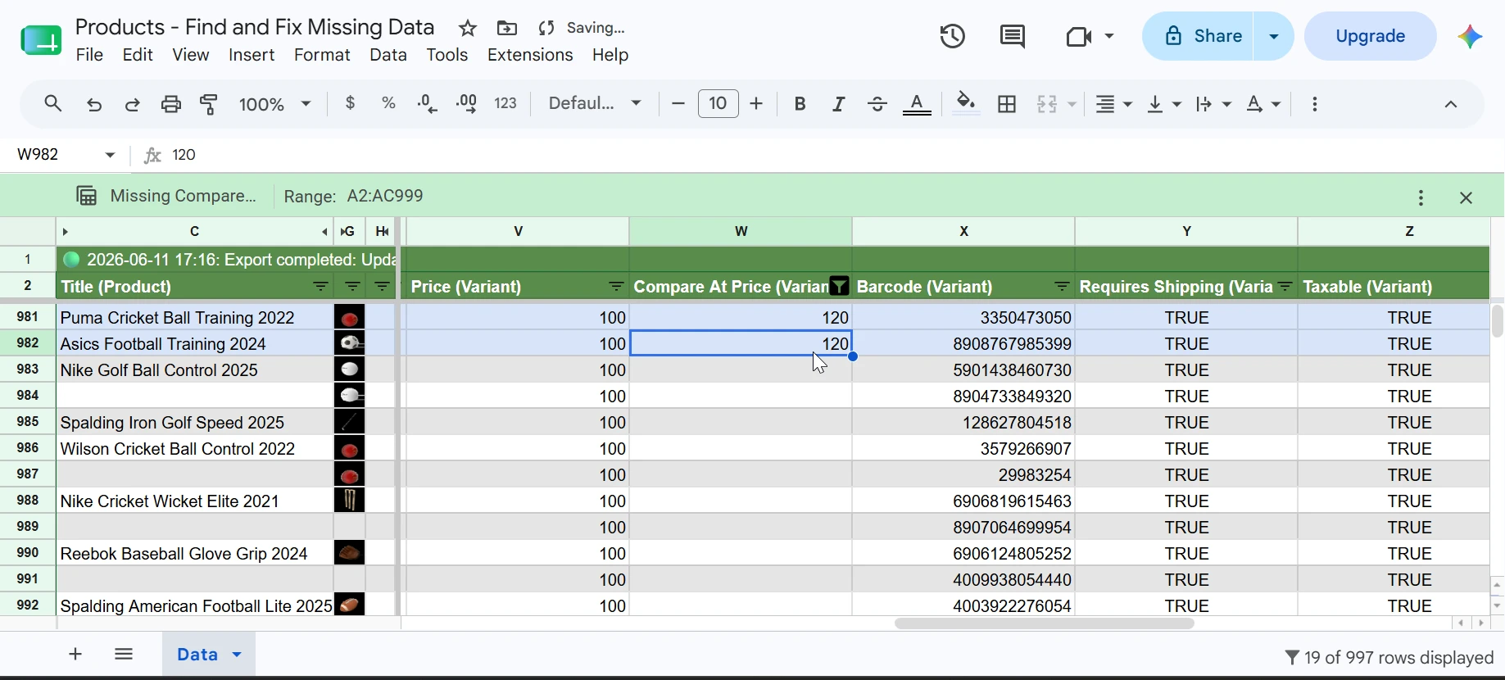Open the Data menu
The width and height of the screenshot is (1505, 680).
[x=388, y=55]
